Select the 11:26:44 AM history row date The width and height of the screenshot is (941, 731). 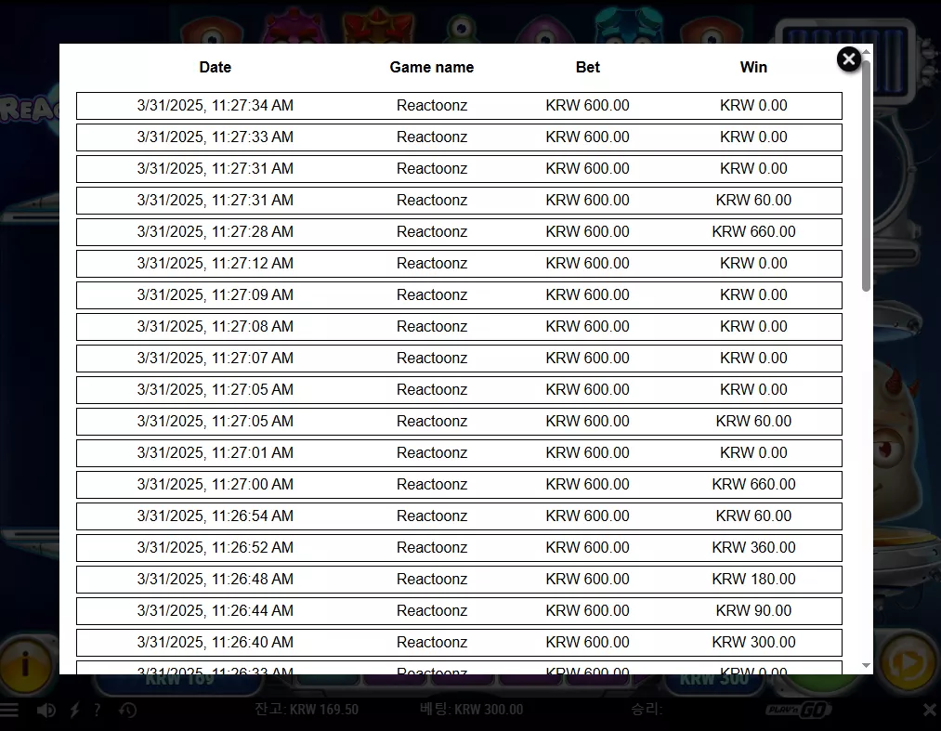(x=215, y=610)
